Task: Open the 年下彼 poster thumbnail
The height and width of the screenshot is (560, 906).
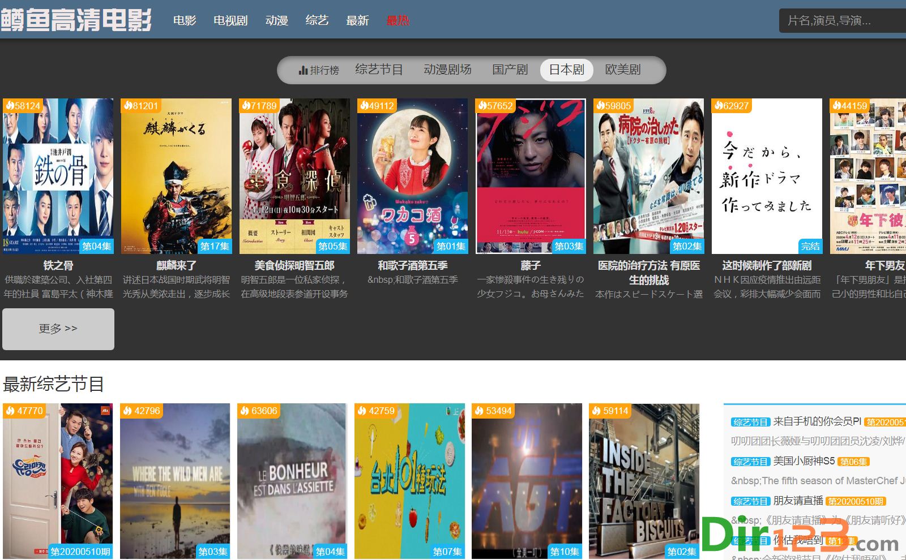Action: coord(868,176)
